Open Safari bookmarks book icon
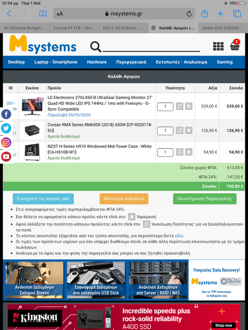This screenshot has height=330, width=248. tap(43, 14)
